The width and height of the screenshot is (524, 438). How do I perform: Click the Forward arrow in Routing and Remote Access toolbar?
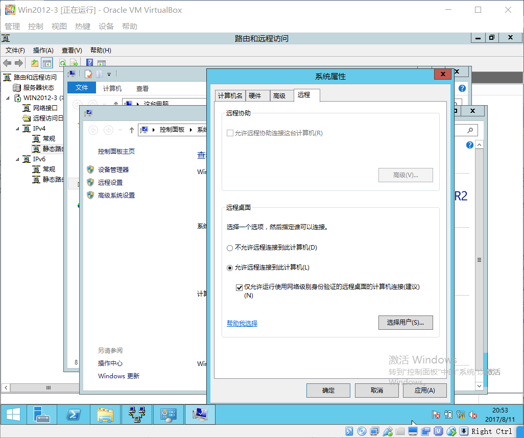point(19,63)
